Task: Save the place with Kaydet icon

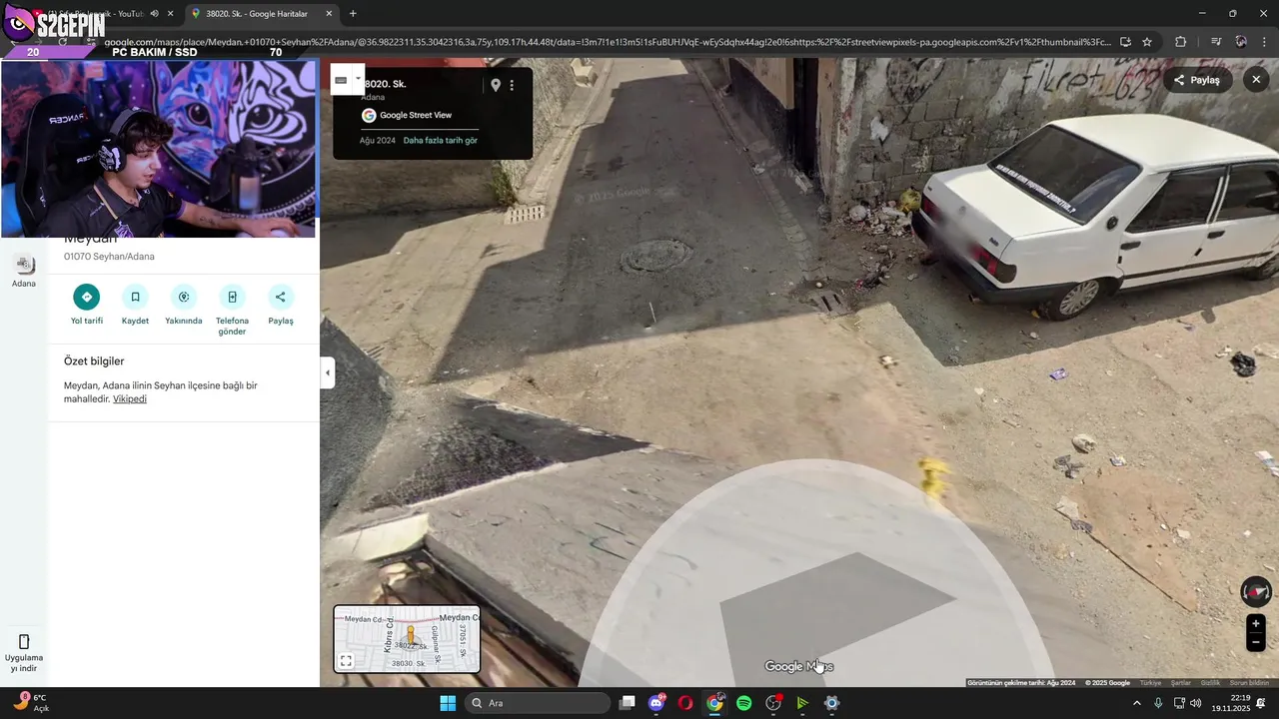Action: [135, 297]
